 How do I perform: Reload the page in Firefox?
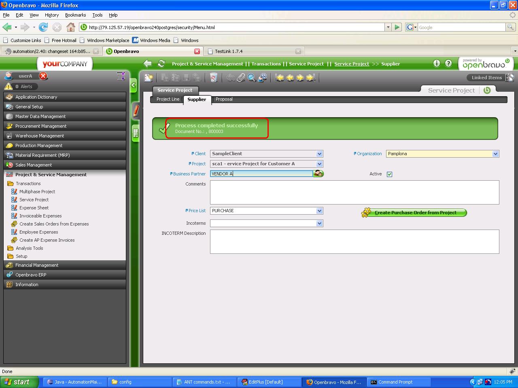43,27
